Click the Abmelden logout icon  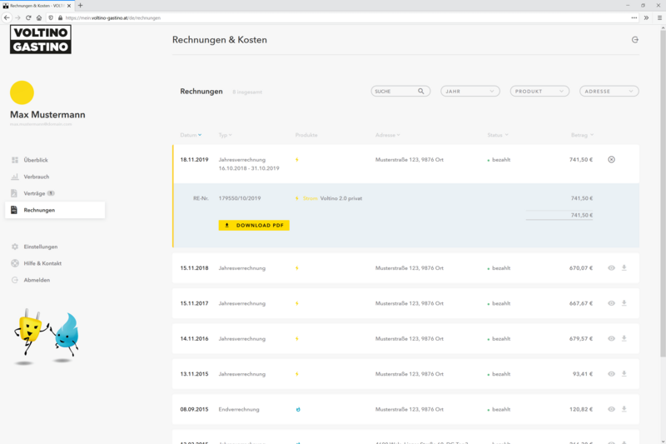tap(15, 280)
